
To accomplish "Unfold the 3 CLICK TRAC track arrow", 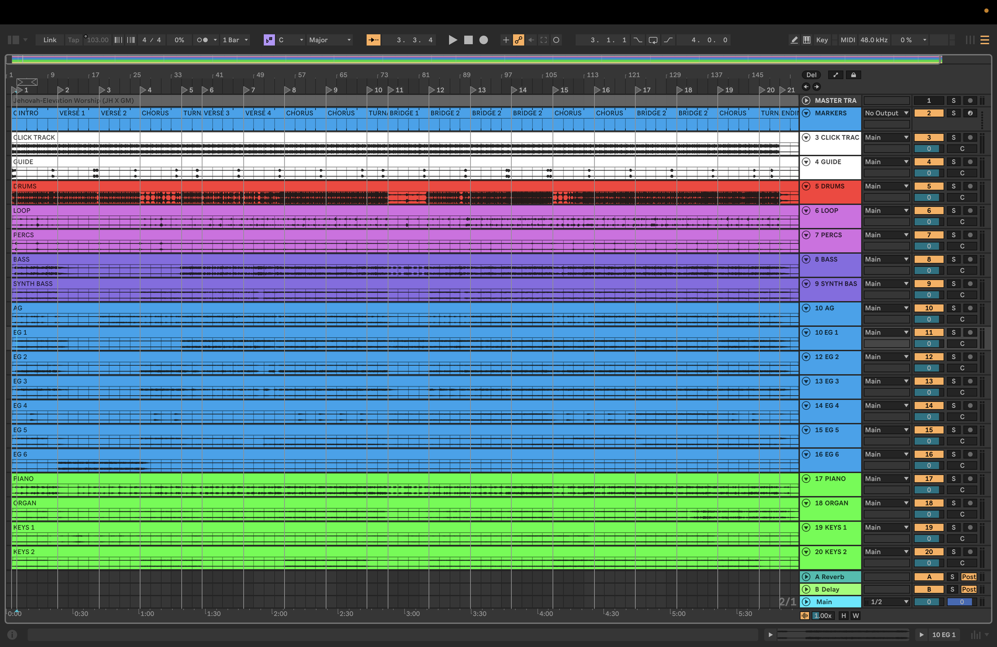I will [x=806, y=137].
